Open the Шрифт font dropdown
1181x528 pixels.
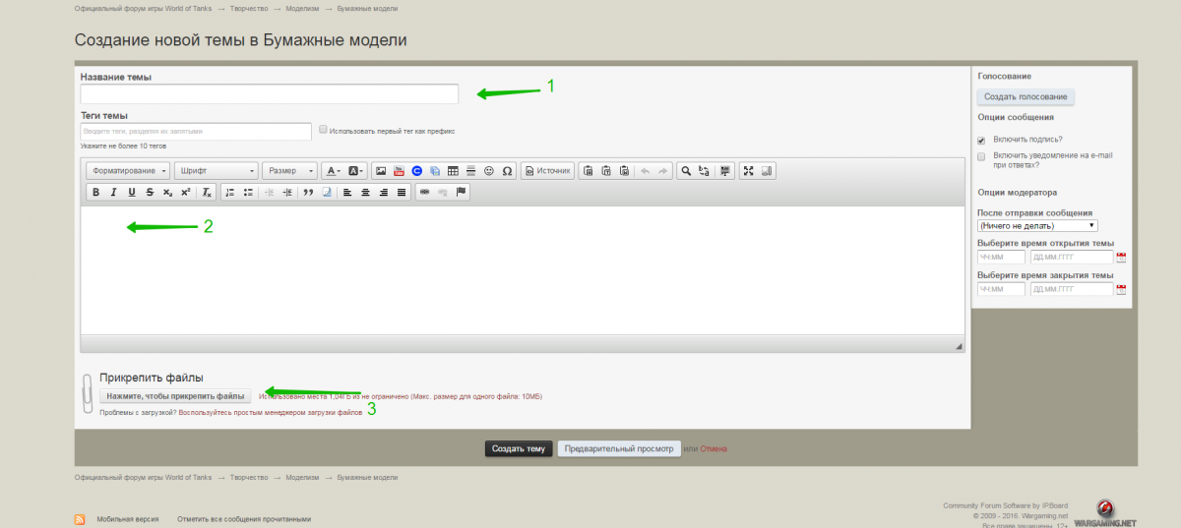pos(216,170)
